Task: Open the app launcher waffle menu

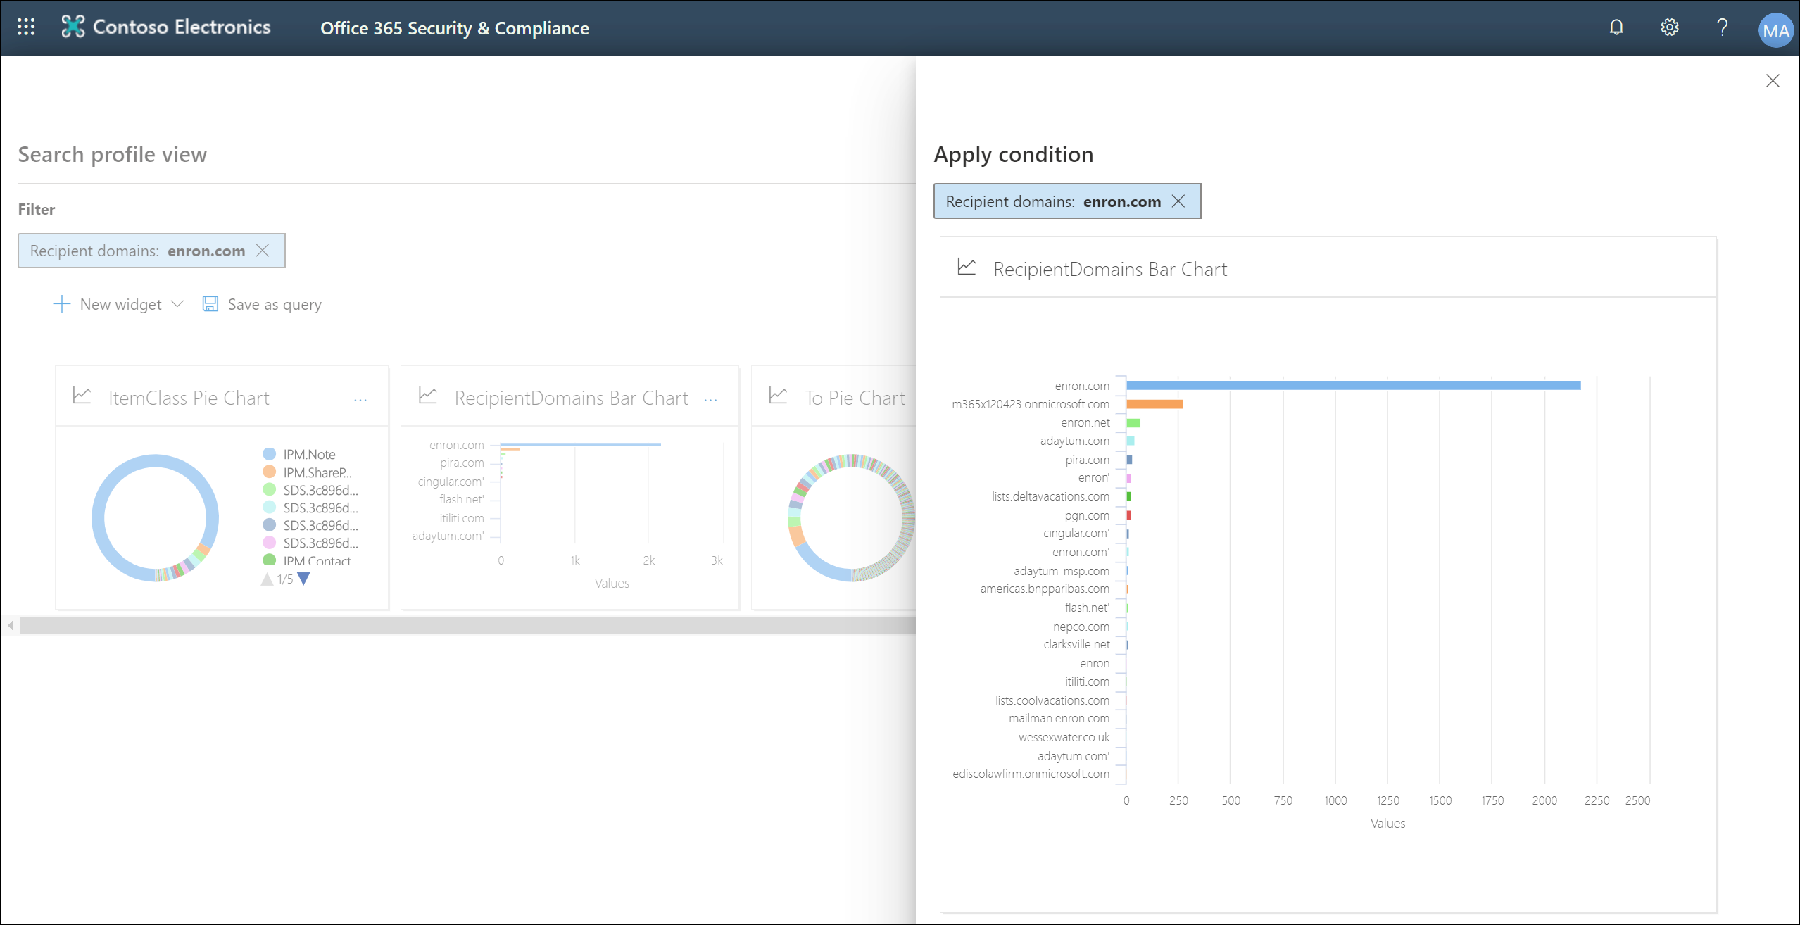Action: click(26, 27)
